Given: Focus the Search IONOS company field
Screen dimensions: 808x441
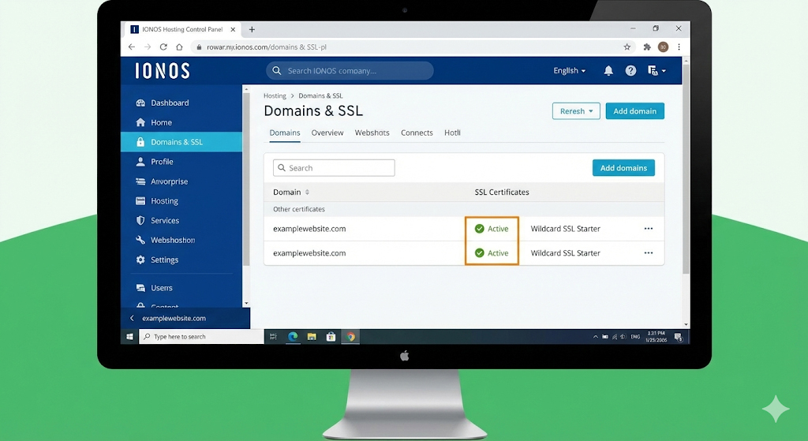Looking at the screenshot, I should point(350,70).
